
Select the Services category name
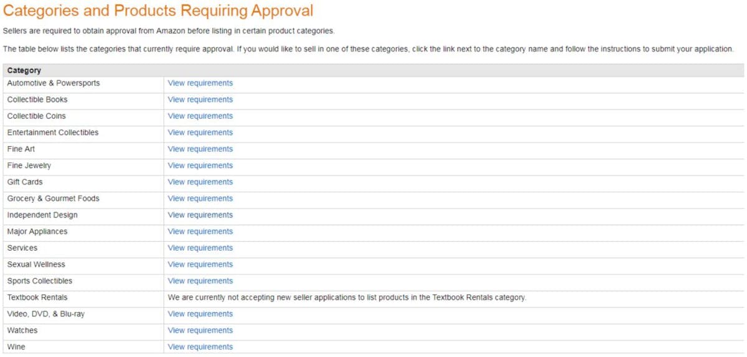pos(22,248)
